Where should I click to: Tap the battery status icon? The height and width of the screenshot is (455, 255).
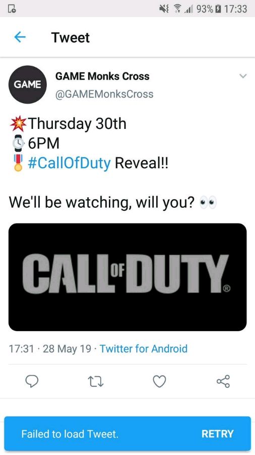click(x=218, y=9)
